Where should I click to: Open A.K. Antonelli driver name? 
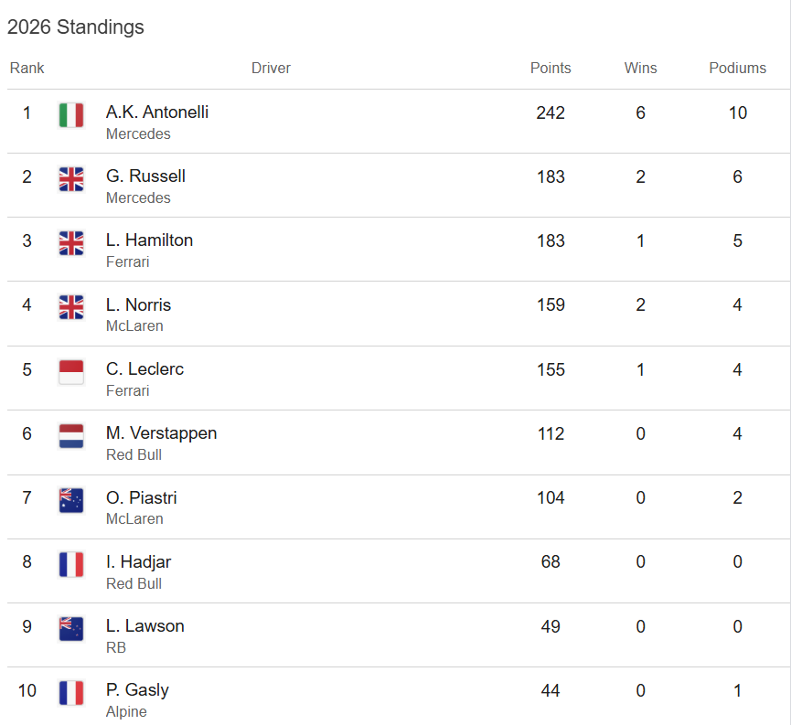[157, 112]
